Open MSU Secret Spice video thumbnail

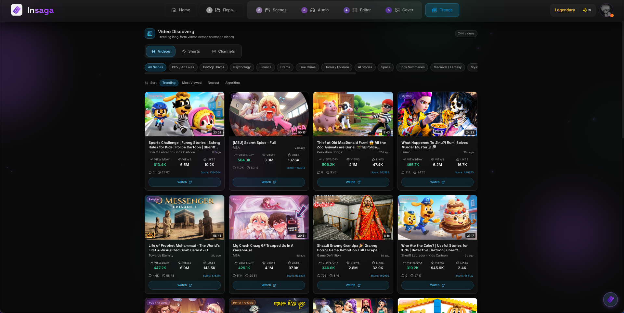(x=269, y=114)
